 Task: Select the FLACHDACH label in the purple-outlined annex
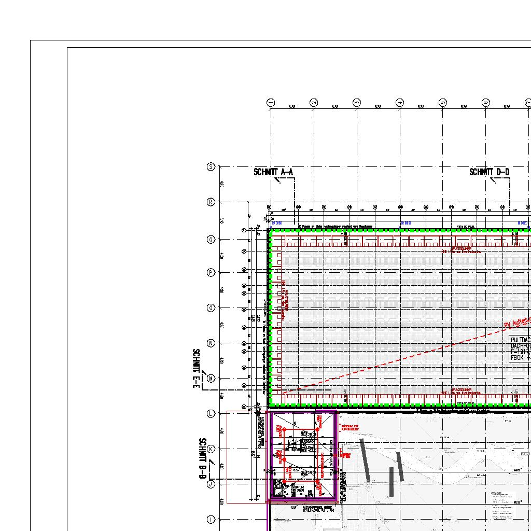tap(308, 442)
